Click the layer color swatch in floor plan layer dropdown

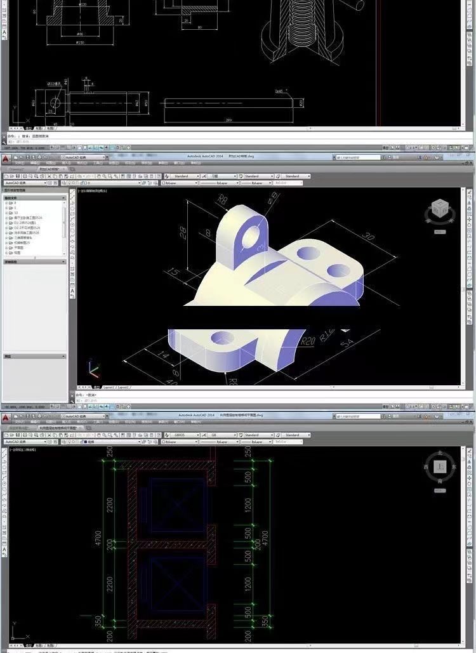[86, 441]
